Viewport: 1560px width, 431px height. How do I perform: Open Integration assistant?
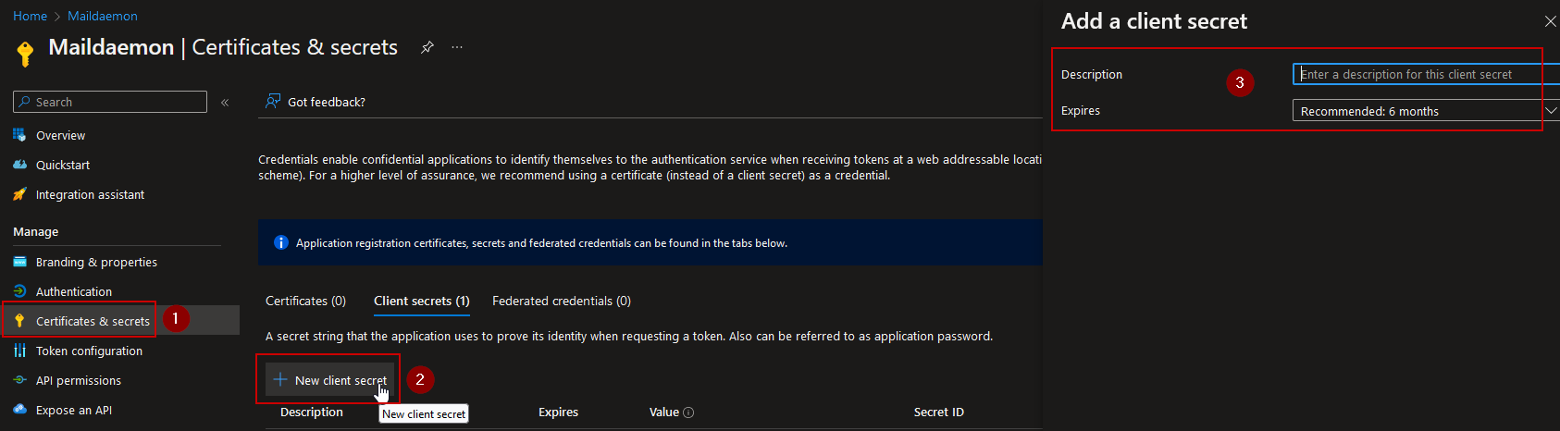(x=90, y=194)
